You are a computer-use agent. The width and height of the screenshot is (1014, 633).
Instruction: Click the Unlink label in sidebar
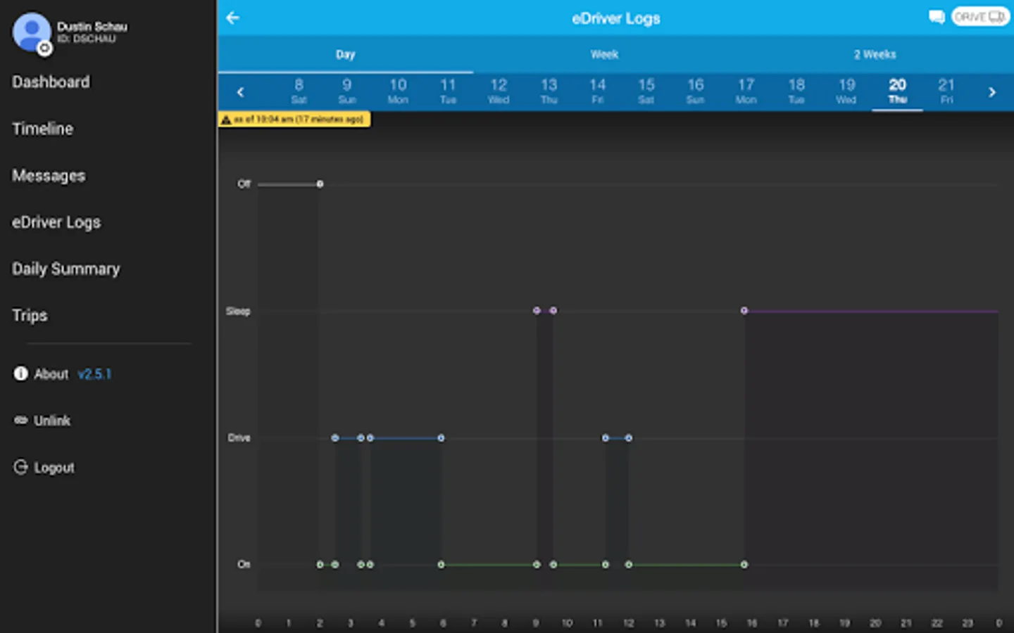[x=52, y=421]
